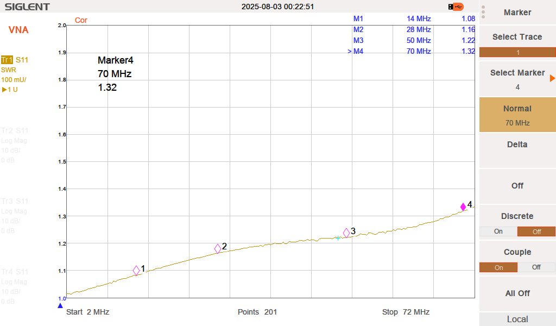Turn marker Couple Off

536,267
